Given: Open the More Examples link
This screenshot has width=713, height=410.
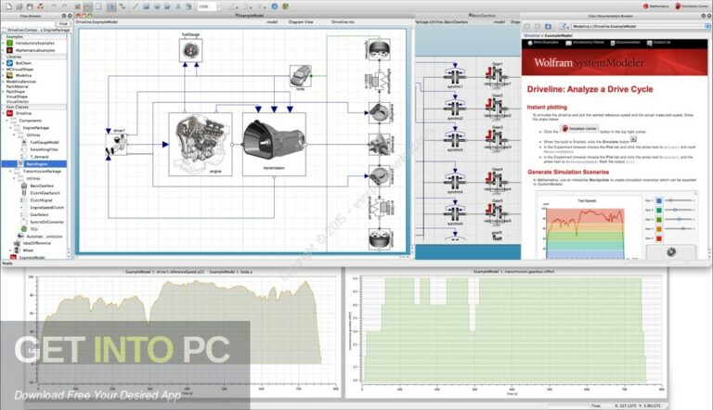Looking at the screenshot, I should pyautogui.click(x=542, y=43).
